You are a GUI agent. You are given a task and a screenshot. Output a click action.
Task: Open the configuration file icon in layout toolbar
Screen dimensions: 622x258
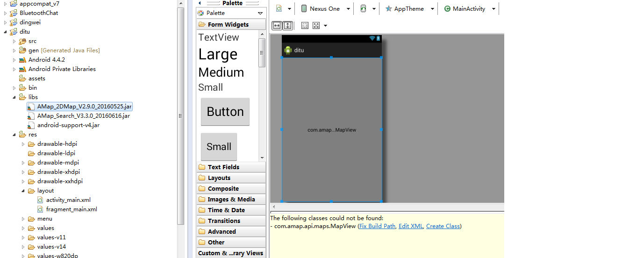[279, 8]
